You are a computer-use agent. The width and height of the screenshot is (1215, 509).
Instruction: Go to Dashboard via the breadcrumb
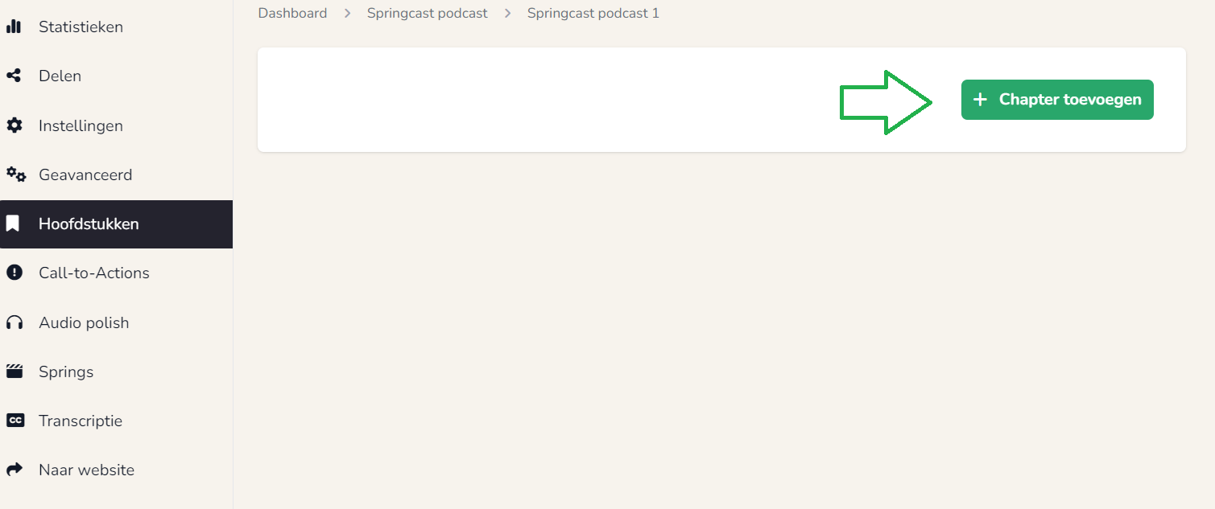[292, 13]
